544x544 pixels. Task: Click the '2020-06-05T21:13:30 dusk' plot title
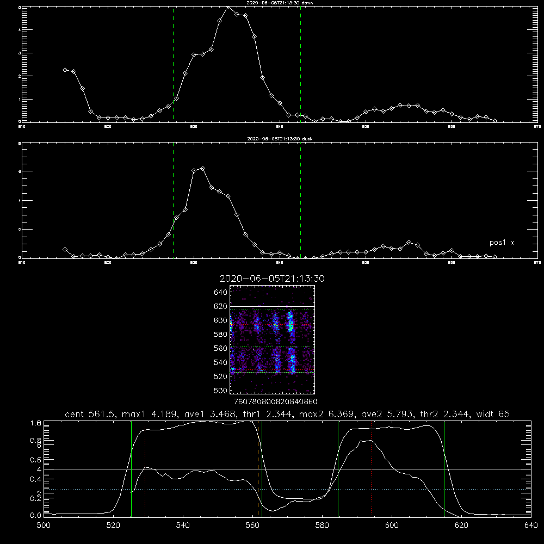coord(280,138)
